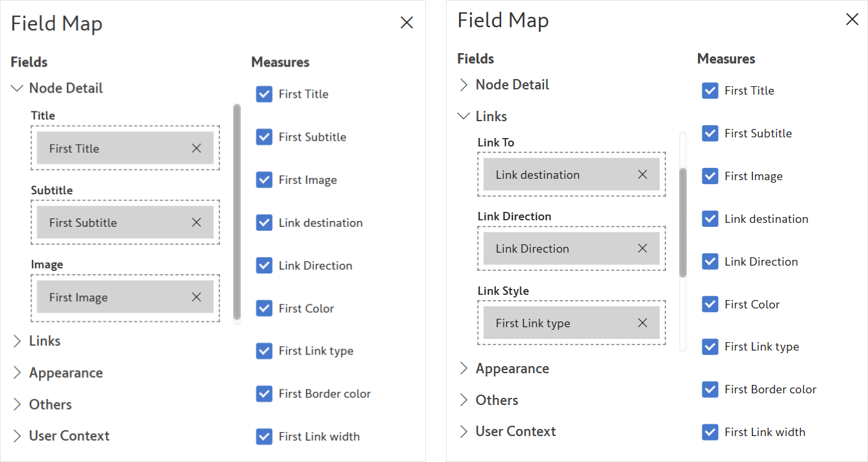Remove Link destination from Link To field
This screenshot has height=462, width=868.
point(642,174)
